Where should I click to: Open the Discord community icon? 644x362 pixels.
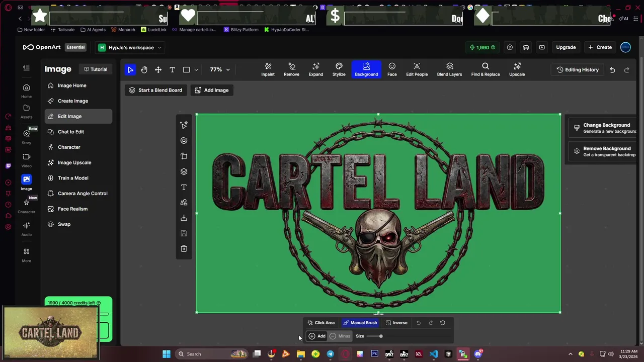click(526, 47)
